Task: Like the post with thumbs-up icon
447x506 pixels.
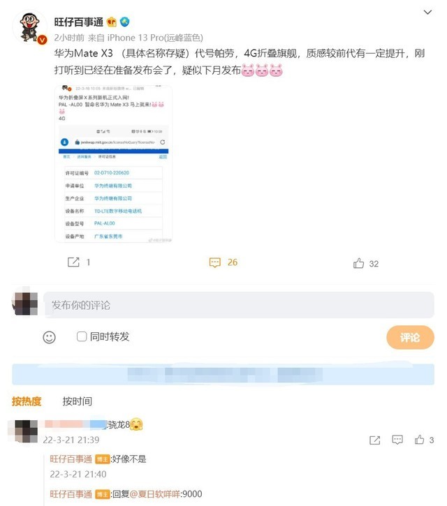Action: click(358, 263)
